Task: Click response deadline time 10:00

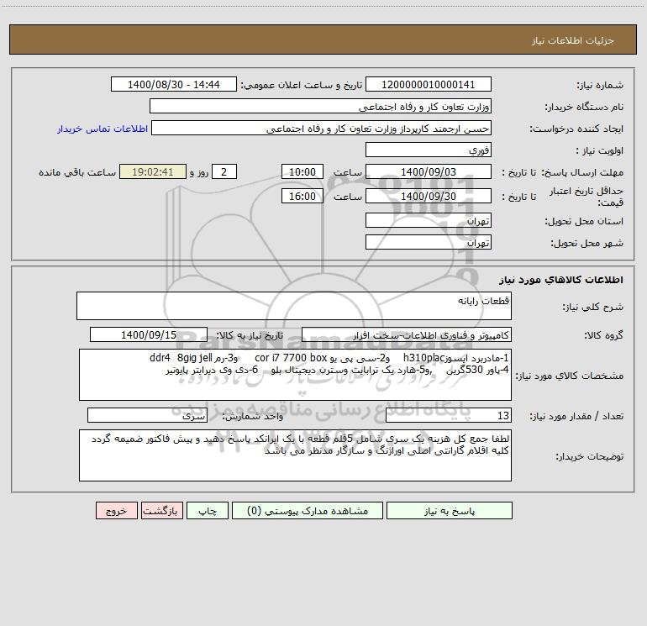Action: (302, 171)
